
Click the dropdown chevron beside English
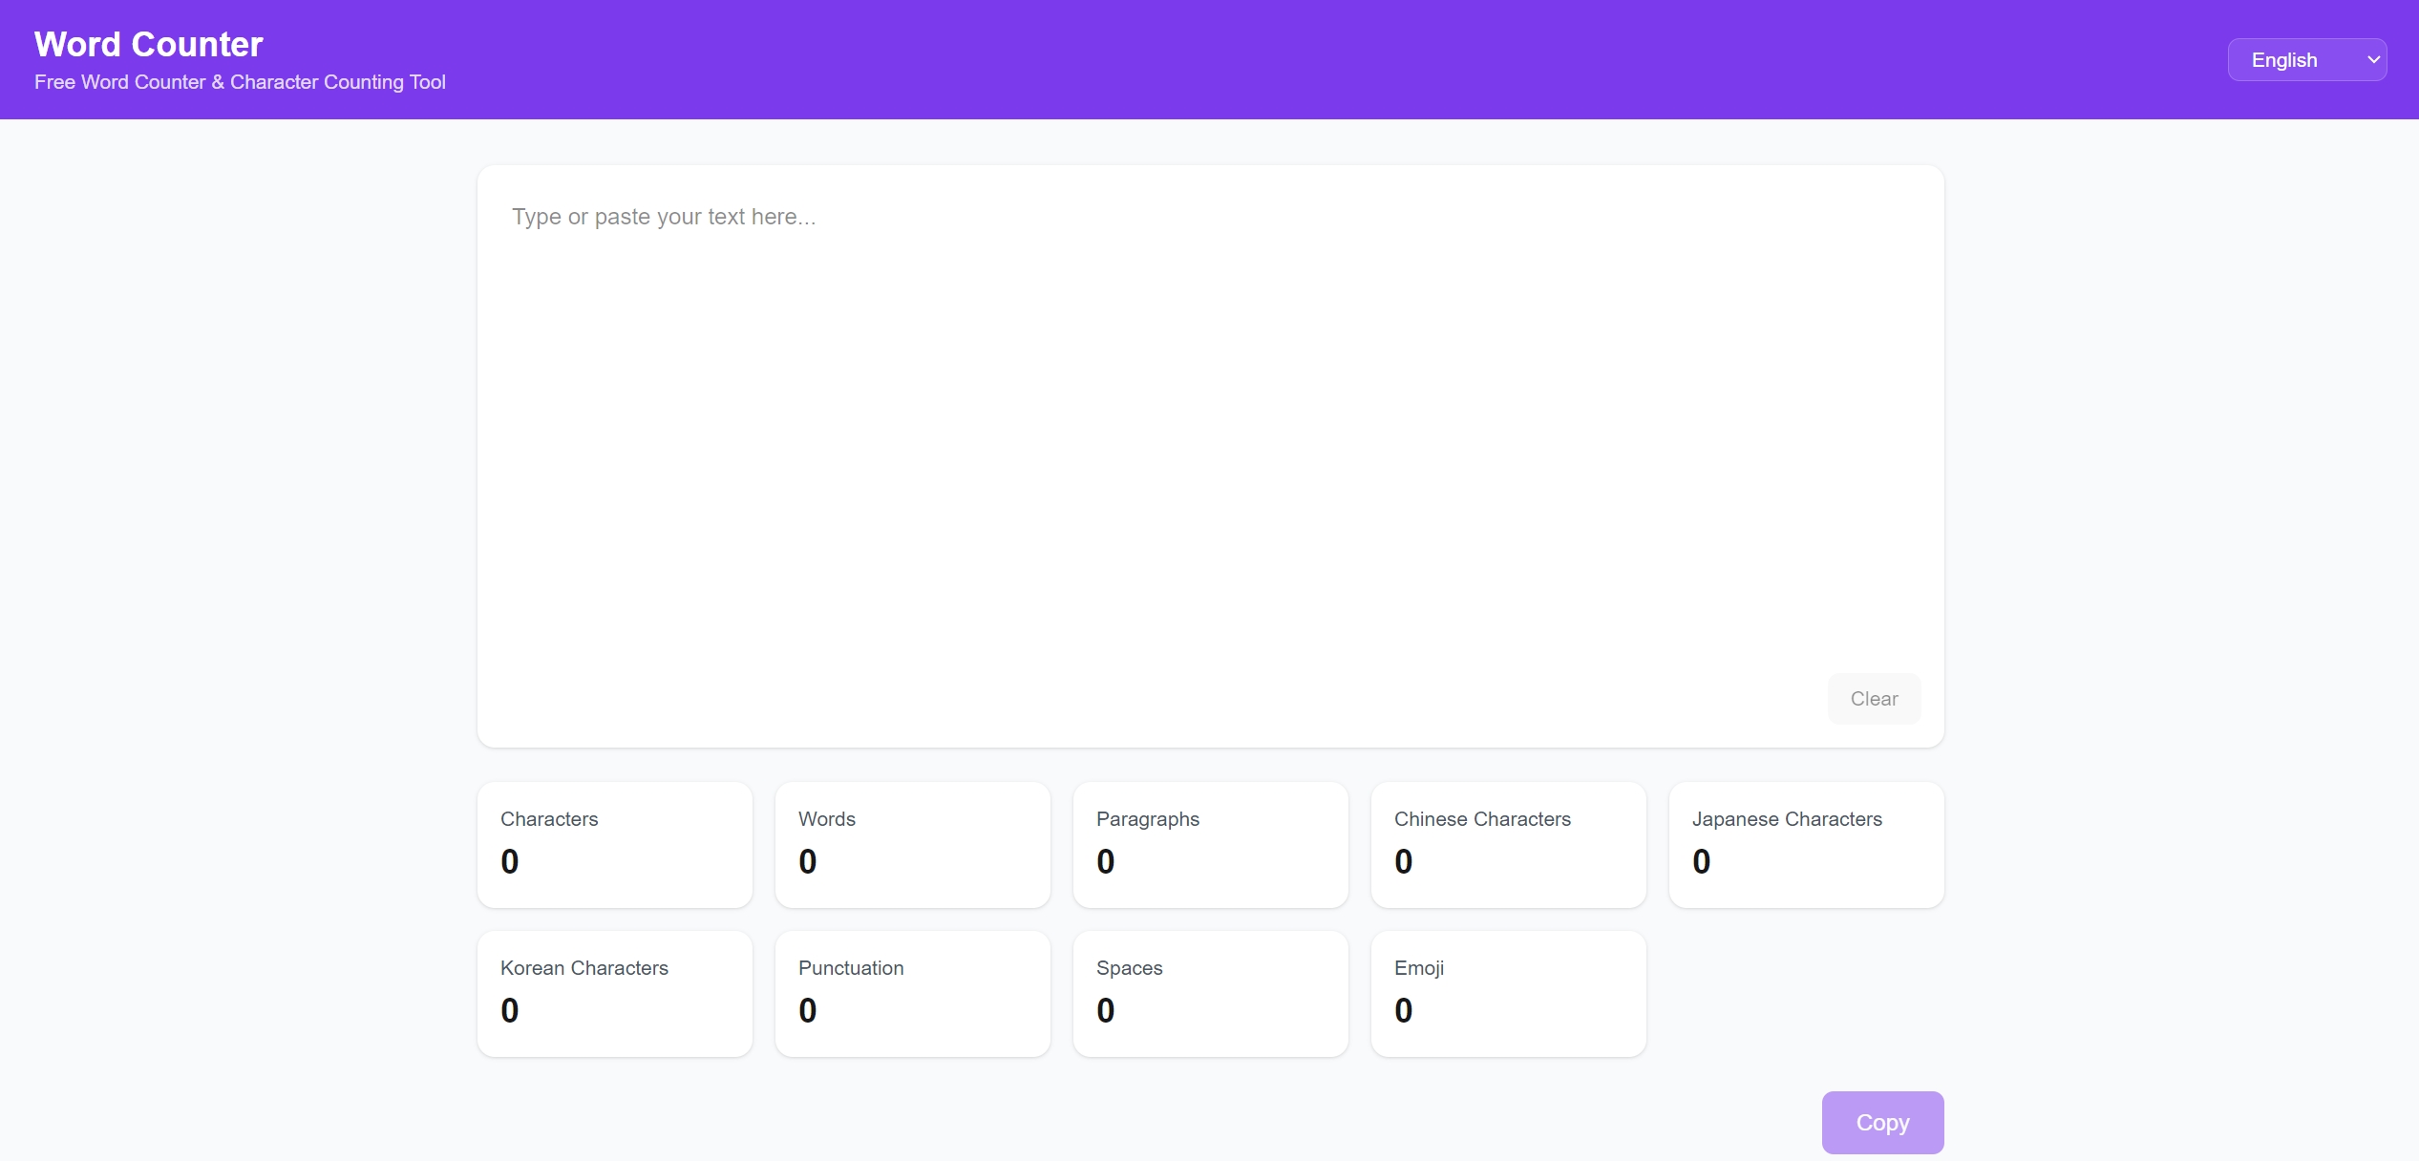pyautogui.click(x=2373, y=60)
